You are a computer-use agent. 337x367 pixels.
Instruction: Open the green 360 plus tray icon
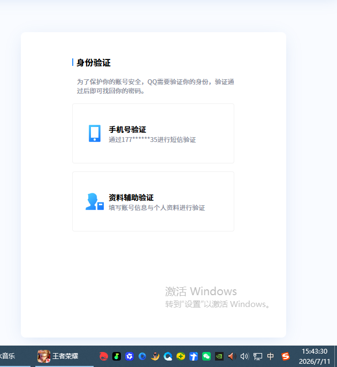pyautogui.click(x=181, y=356)
